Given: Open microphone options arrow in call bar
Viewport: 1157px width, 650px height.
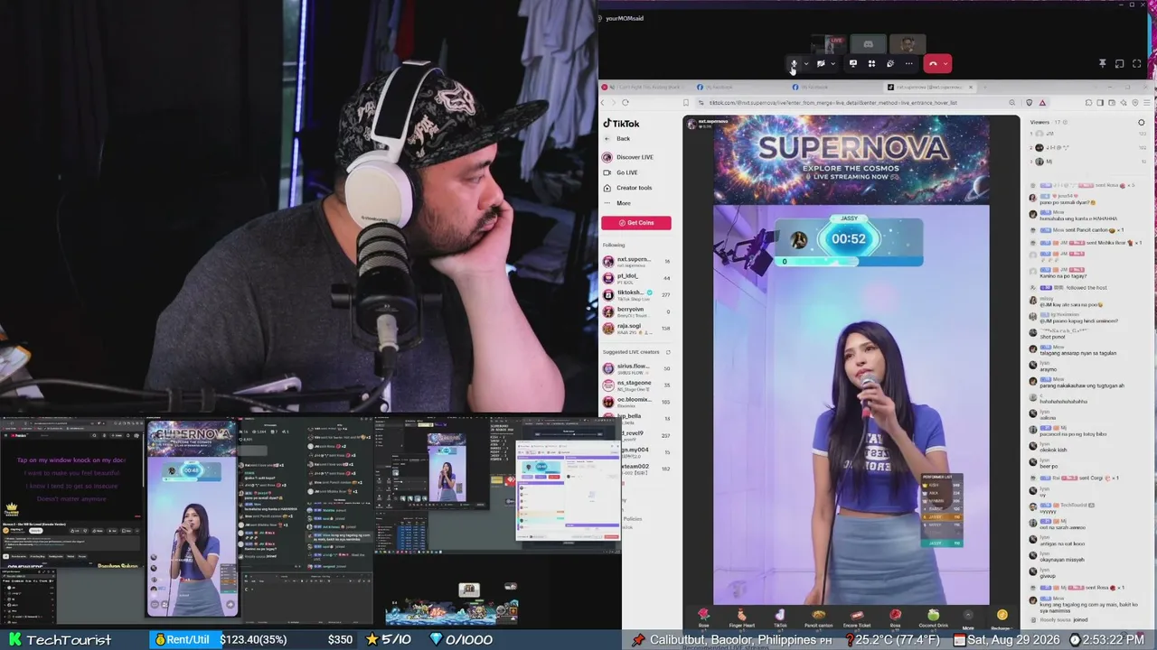Looking at the screenshot, I should click(805, 64).
